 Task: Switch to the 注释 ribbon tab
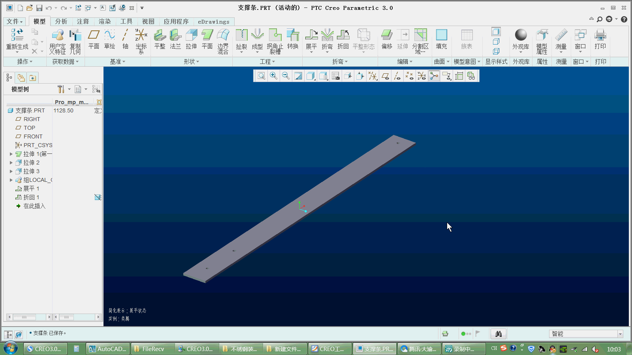[83, 21]
